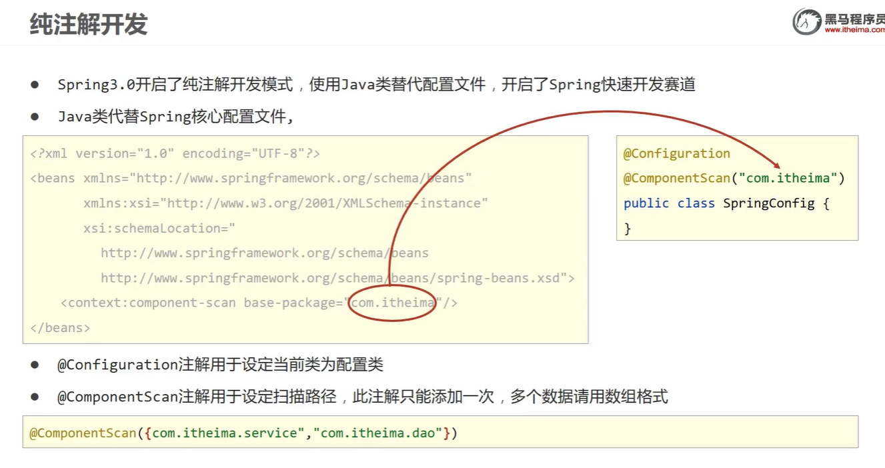
Task: Click the text 多个数据请用数组格式
Action: coord(589,397)
